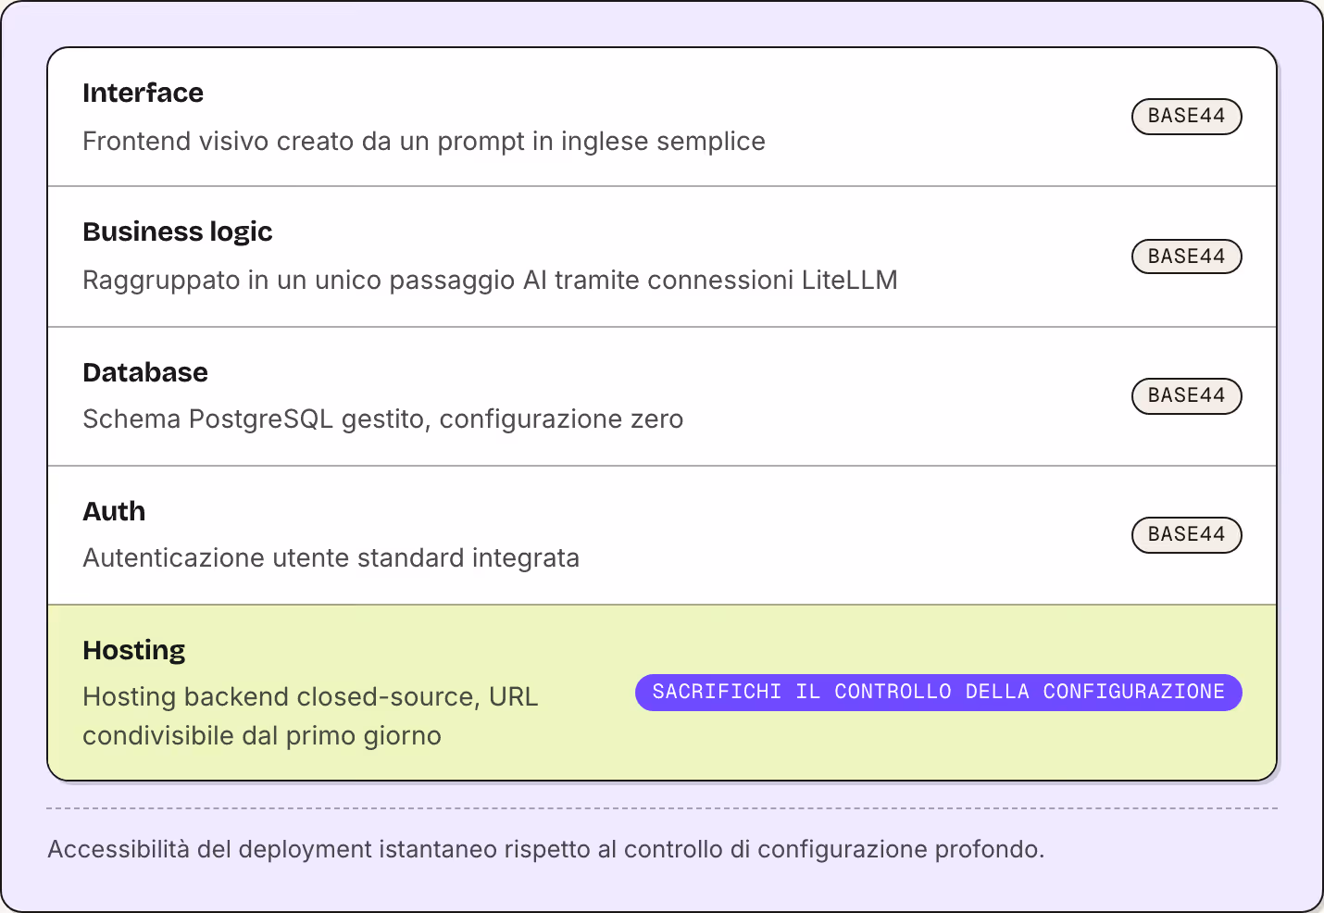Select the "Raggruppato in un unico passaggio AI" description

(x=490, y=280)
